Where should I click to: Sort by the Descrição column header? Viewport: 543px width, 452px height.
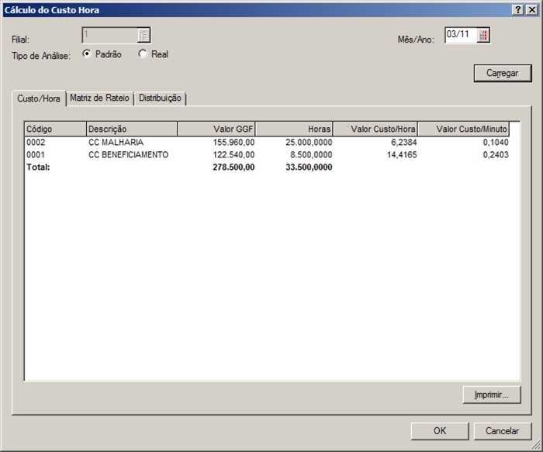tap(132, 129)
